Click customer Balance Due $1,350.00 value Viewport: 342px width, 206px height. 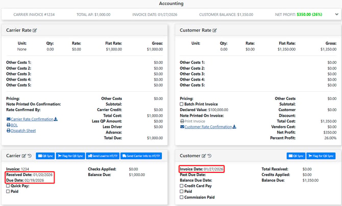[x=310, y=181]
